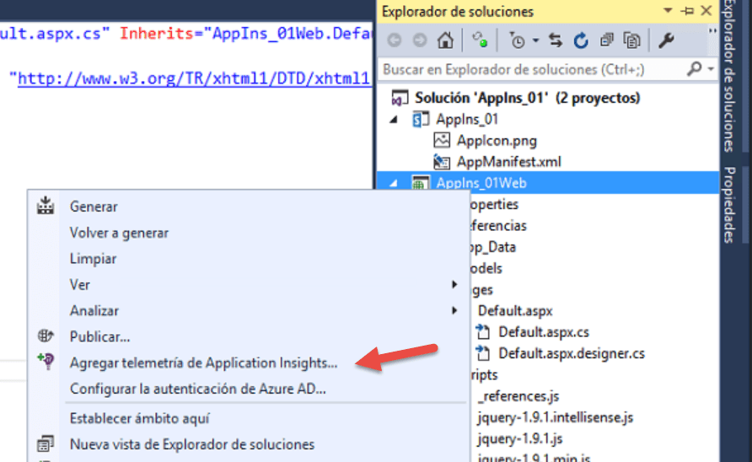Toggle the Show All Files icon
The height and width of the screenshot is (462, 752).
pyautogui.click(x=631, y=40)
